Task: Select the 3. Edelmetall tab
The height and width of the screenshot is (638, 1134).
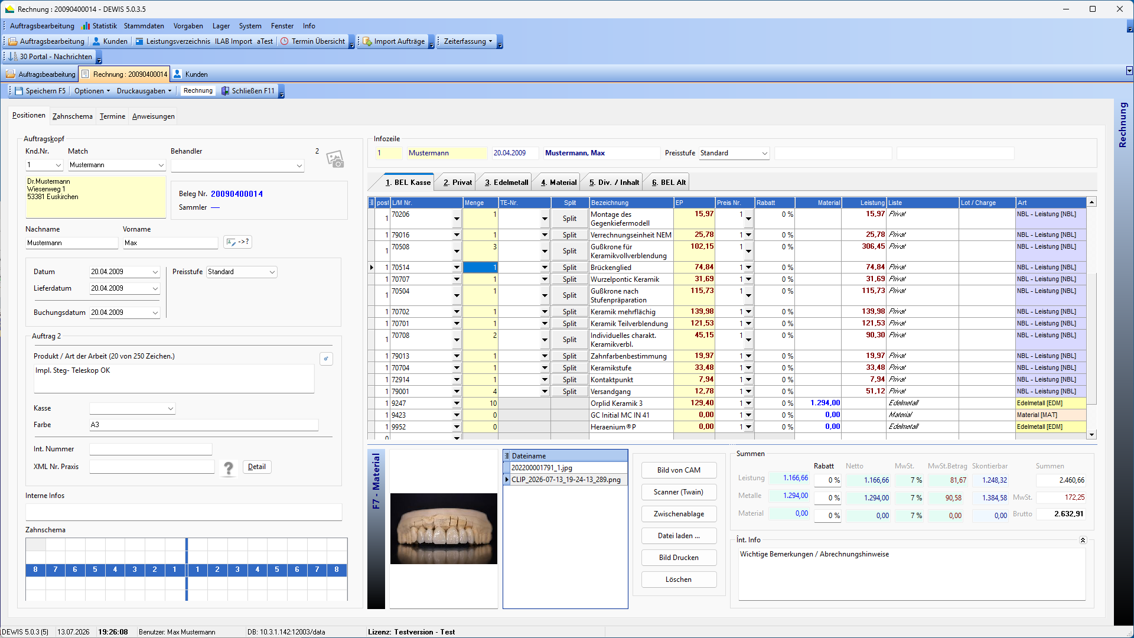Action: [507, 183]
